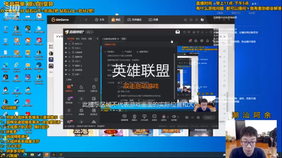Open the 弹幕助手 tool in the toolbox
The height and width of the screenshot is (158, 282).
[69, 88]
